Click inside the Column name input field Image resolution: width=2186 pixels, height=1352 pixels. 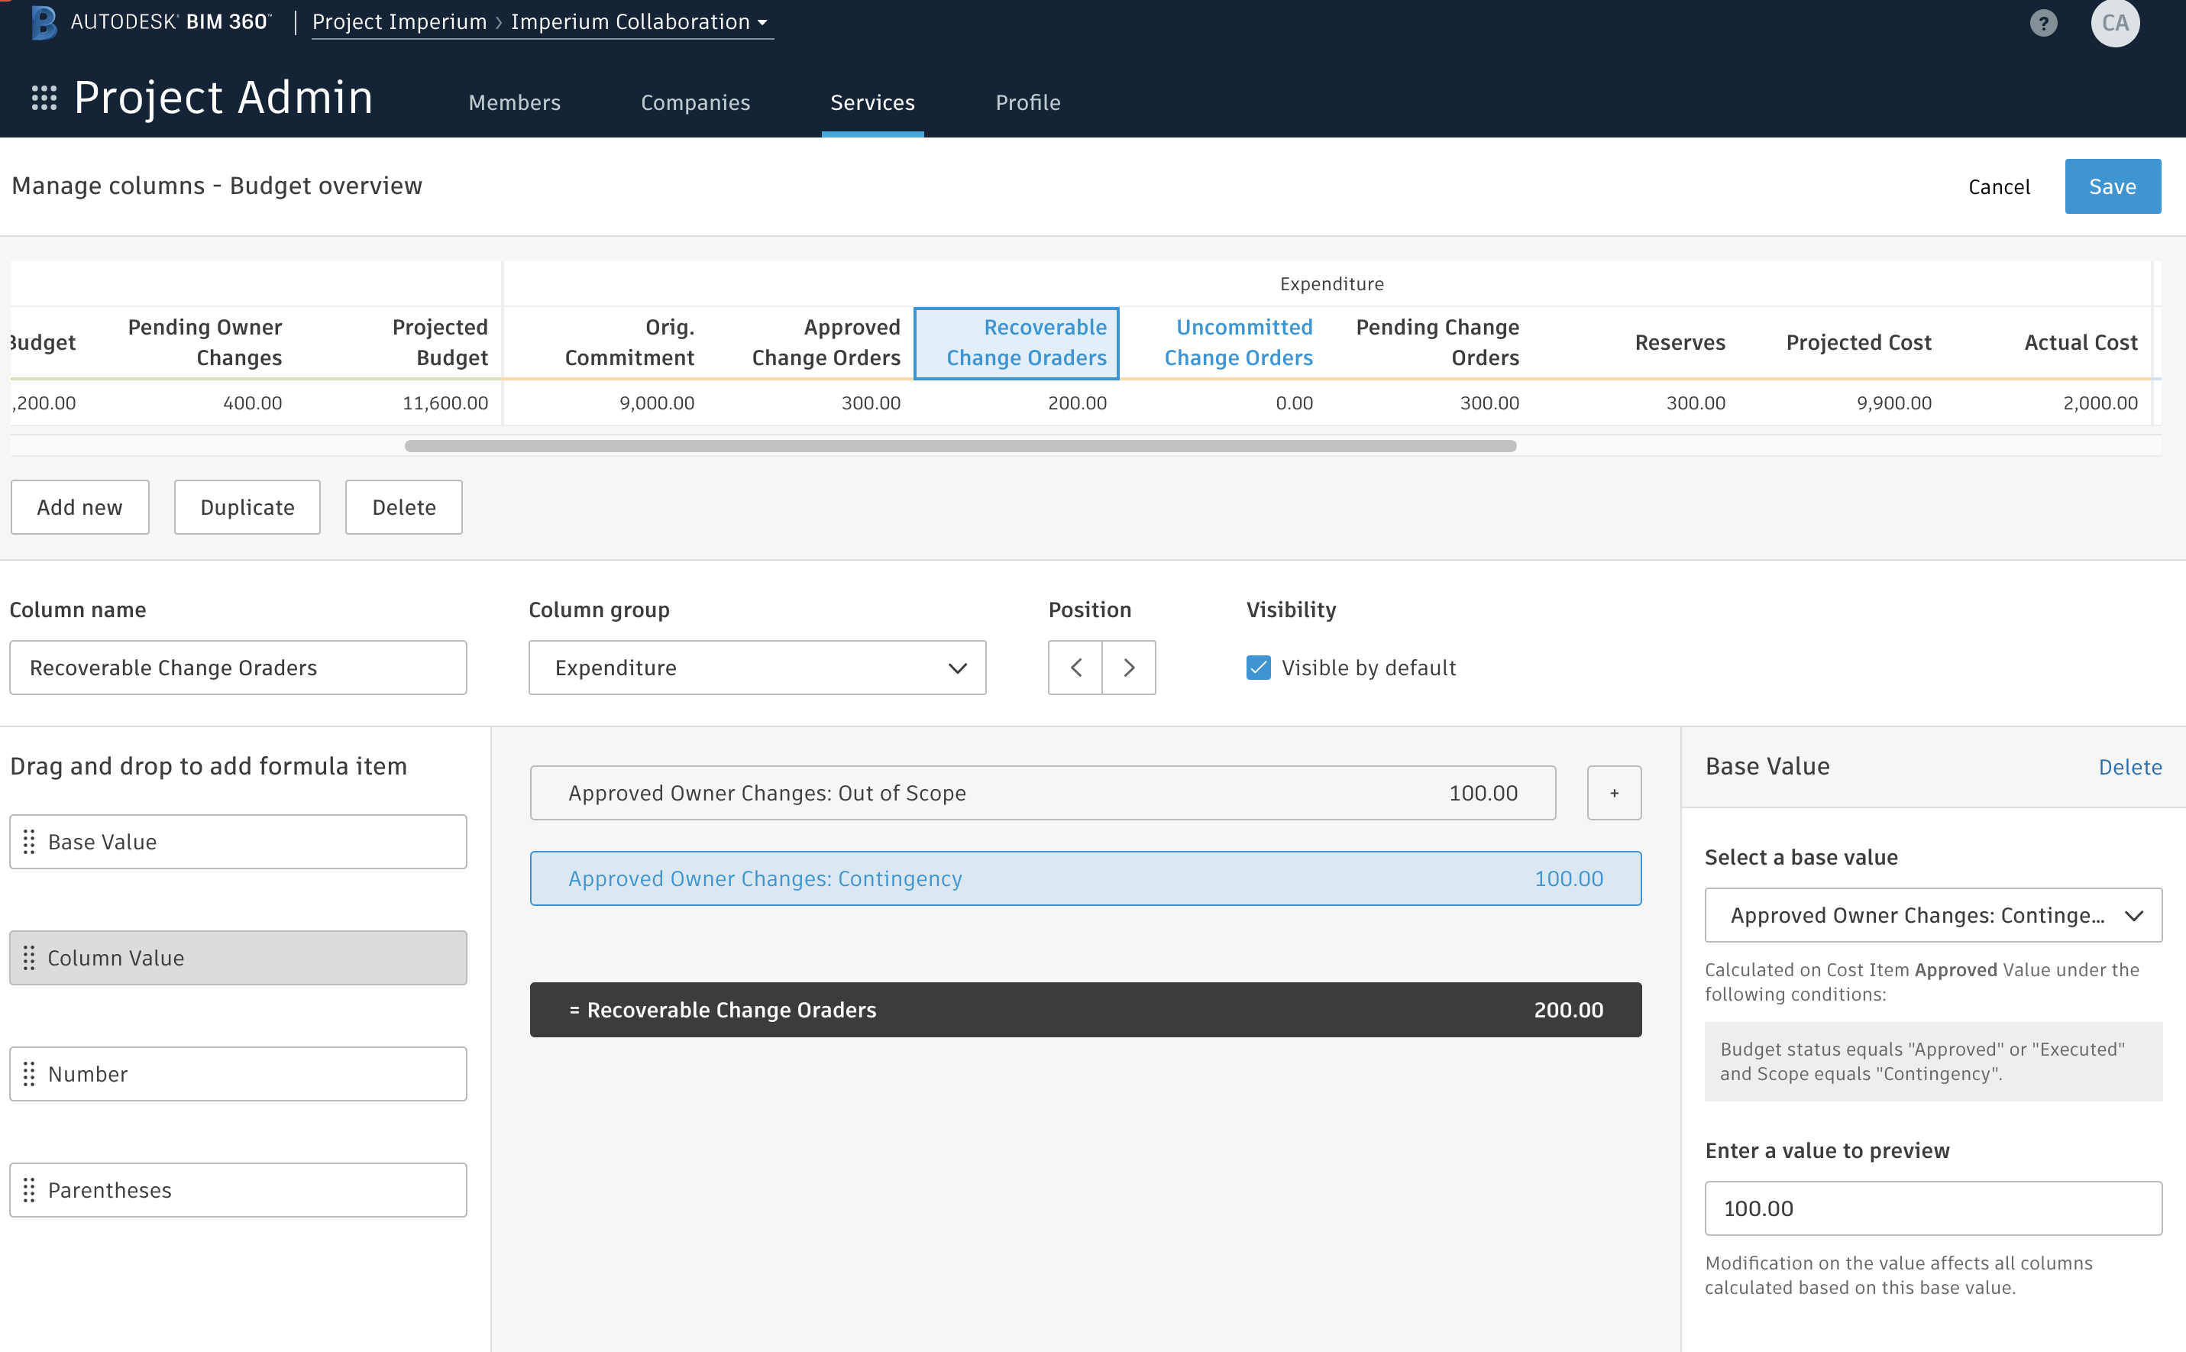tap(237, 667)
